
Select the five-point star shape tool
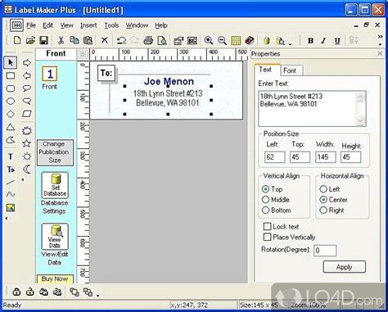[x=26, y=143]
